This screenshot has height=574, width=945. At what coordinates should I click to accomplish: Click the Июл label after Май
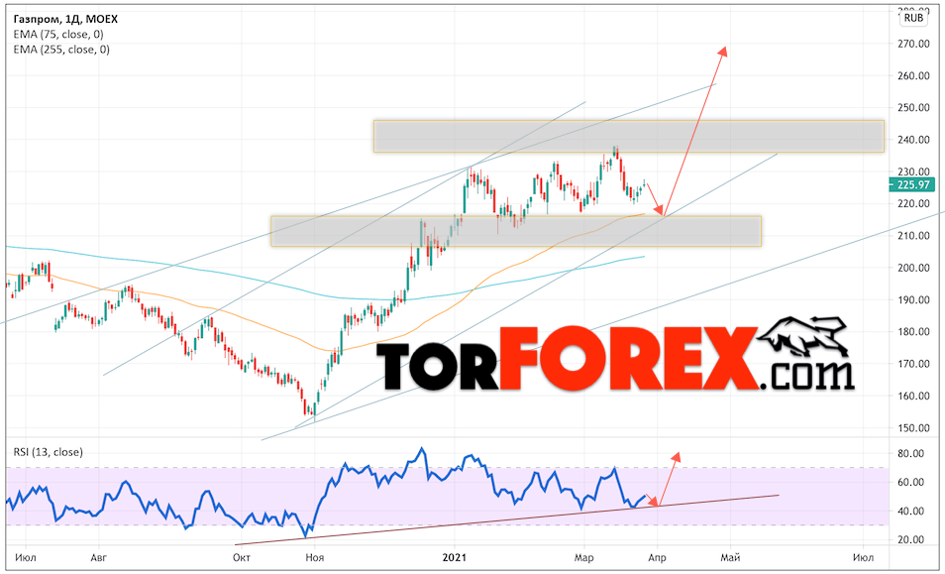[863, 558]
